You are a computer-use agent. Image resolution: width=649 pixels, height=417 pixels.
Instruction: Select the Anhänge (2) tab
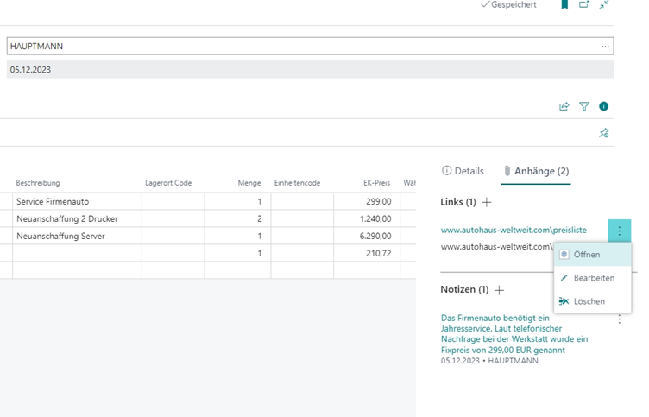pos(535,171)
